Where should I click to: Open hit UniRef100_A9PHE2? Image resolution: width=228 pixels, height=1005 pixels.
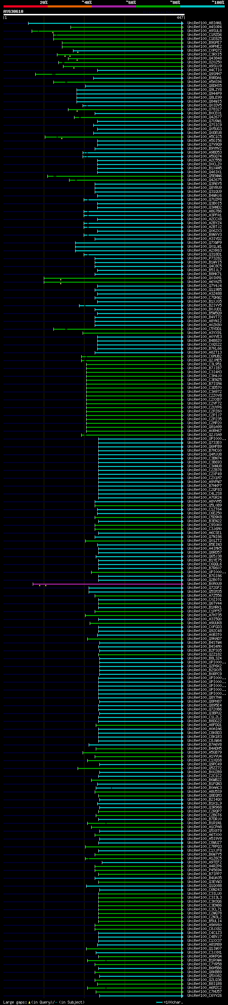pyautogui.click(x=204, y=46)
